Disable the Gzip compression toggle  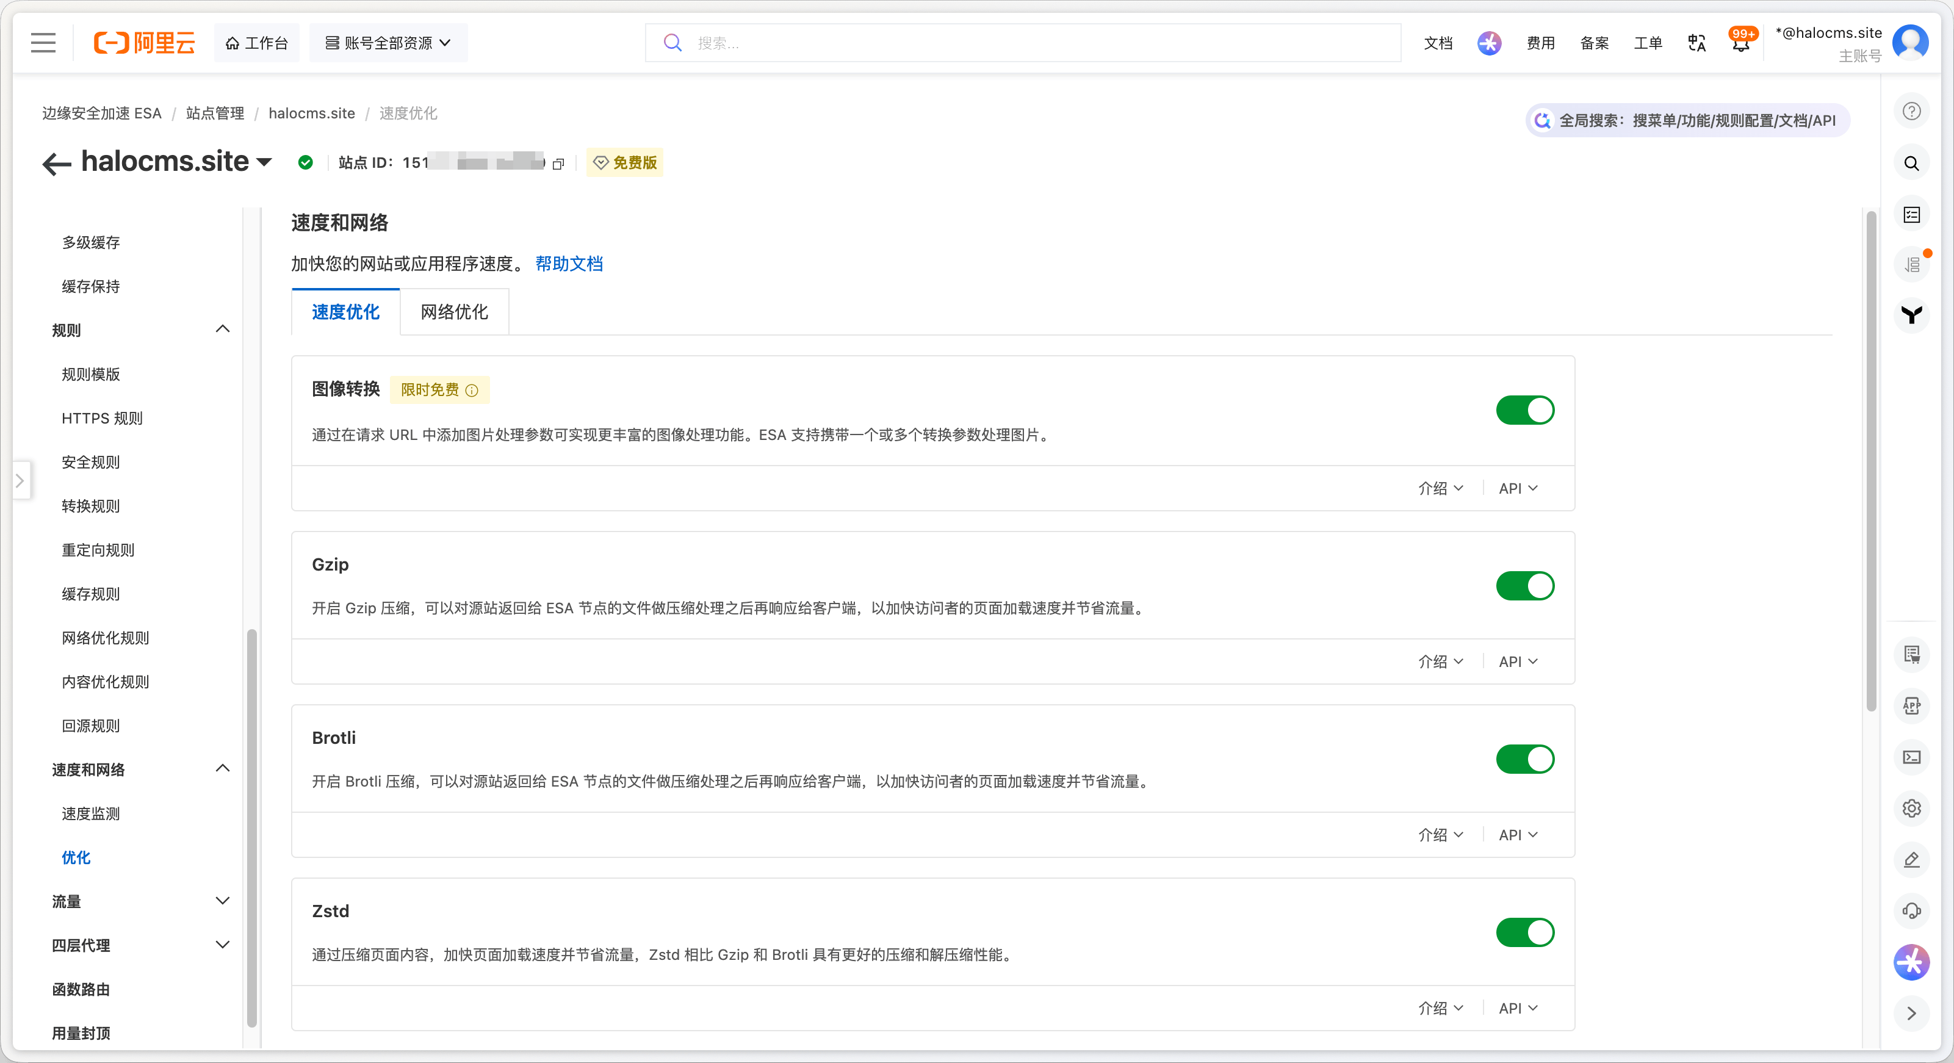pos(1524,586)
